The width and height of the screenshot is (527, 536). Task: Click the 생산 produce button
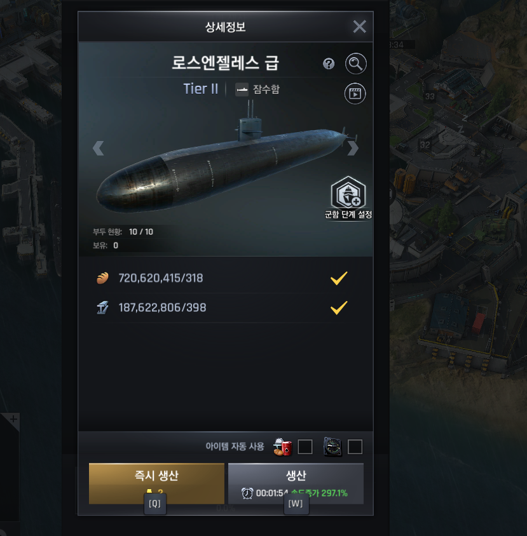coord(296,483)
